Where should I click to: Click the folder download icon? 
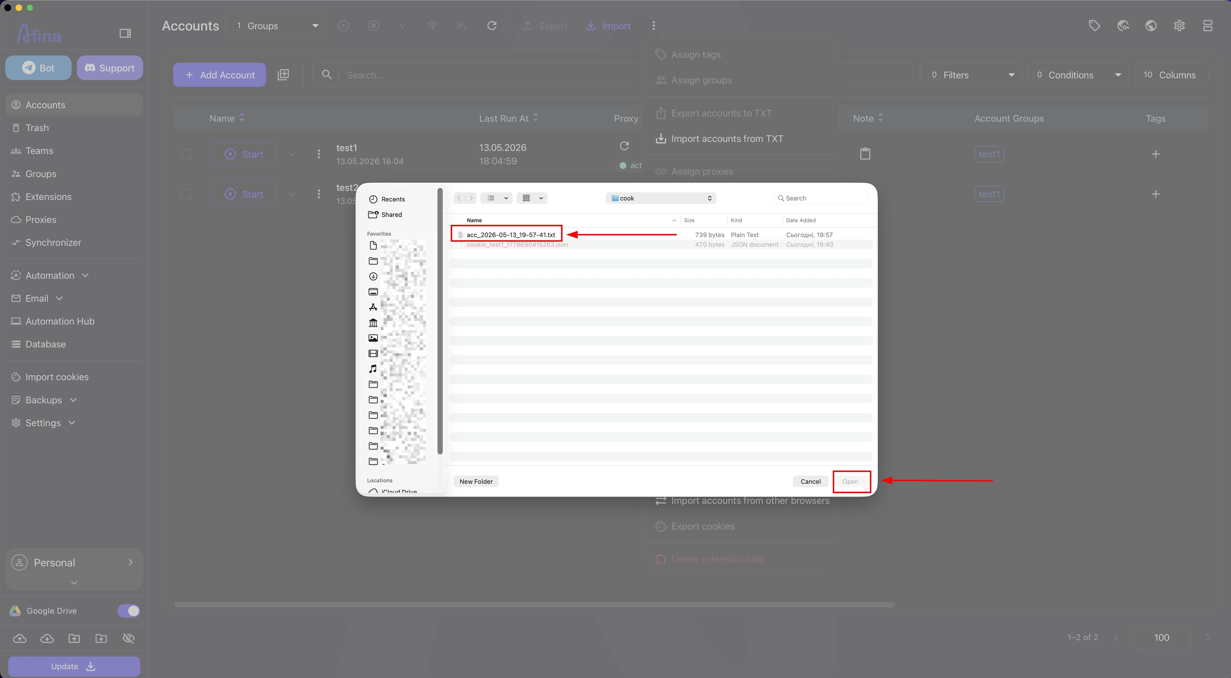(101, 638)
